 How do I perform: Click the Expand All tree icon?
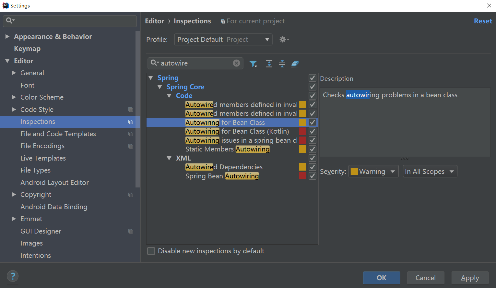[269, 64]
